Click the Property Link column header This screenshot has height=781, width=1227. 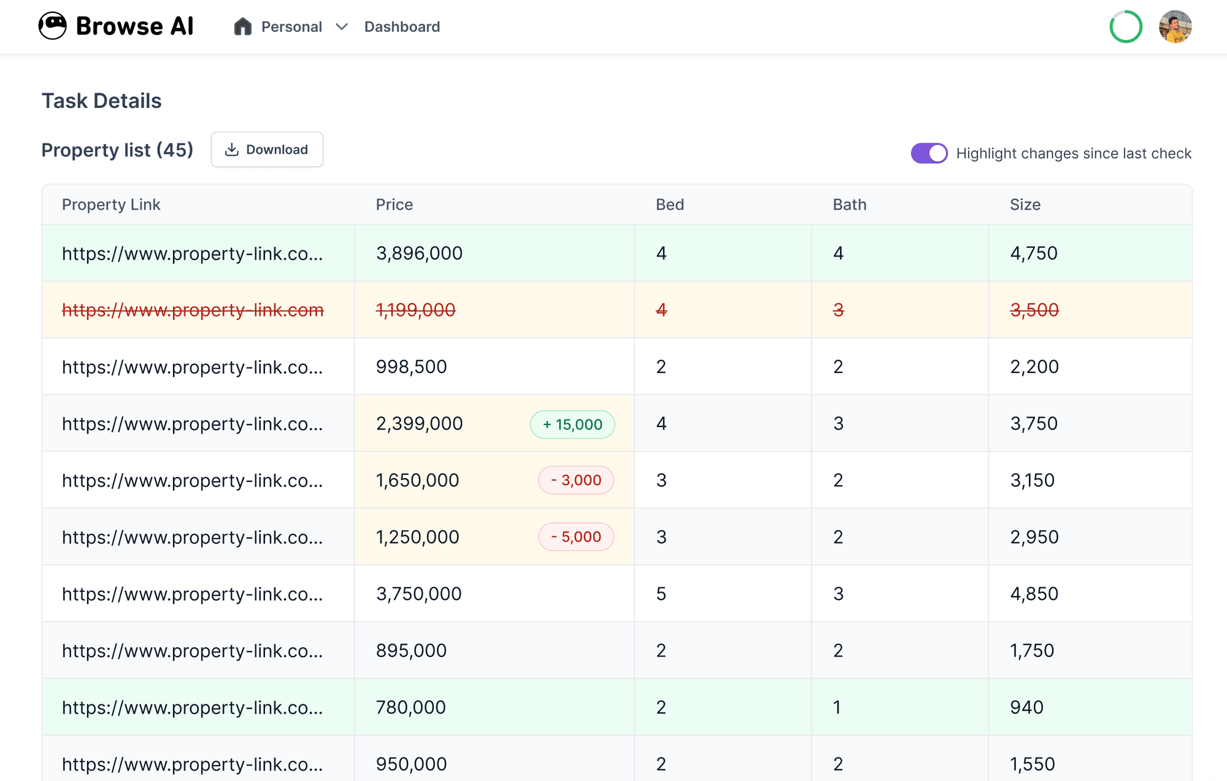(x=111, y=205)
